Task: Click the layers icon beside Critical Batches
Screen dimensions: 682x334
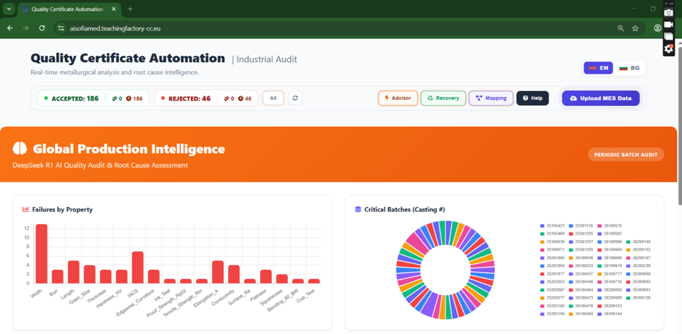Action: pyautogui.click(x=358, y=210)
